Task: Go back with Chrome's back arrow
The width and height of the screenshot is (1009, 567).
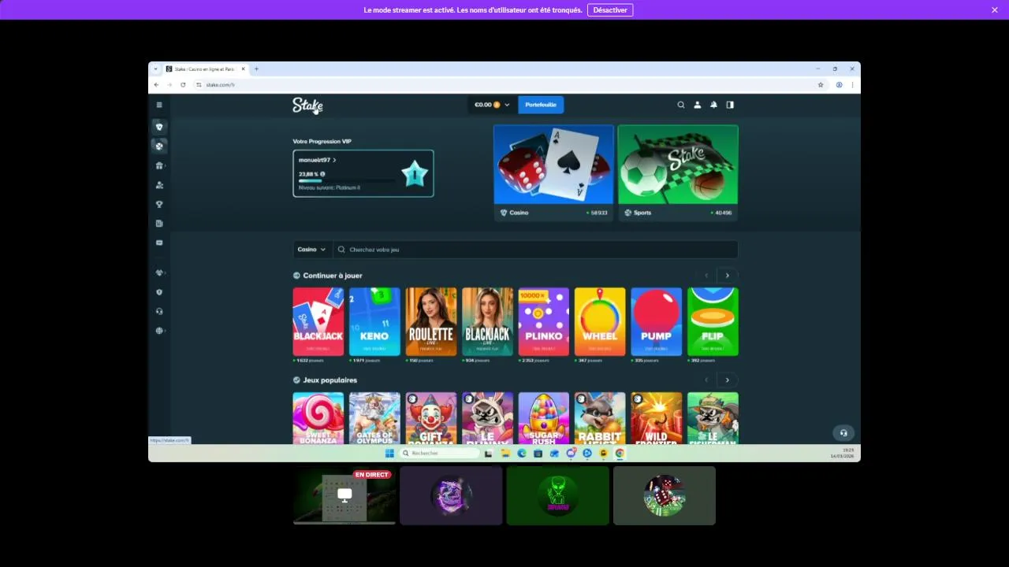Action: pos(156,84)
